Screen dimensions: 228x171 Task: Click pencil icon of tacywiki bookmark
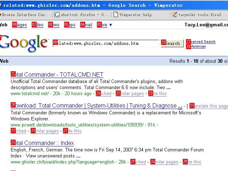click(x=175, y=15)
